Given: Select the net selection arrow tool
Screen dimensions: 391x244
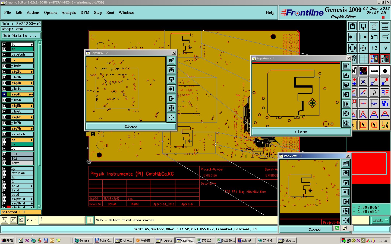Looking at the screenshot, I should click(x=385, y=125).
